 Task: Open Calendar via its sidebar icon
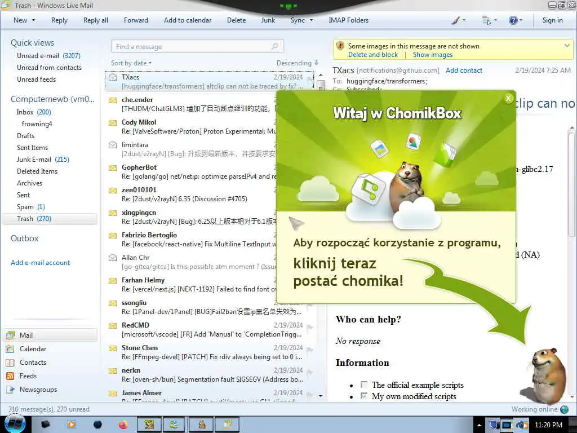coord(10,348)
